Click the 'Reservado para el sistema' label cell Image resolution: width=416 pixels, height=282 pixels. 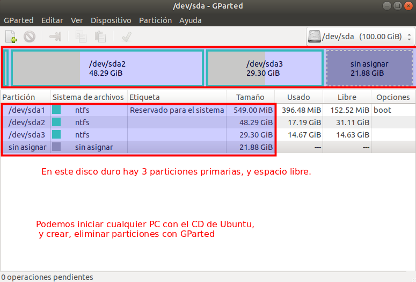point(177,110)
